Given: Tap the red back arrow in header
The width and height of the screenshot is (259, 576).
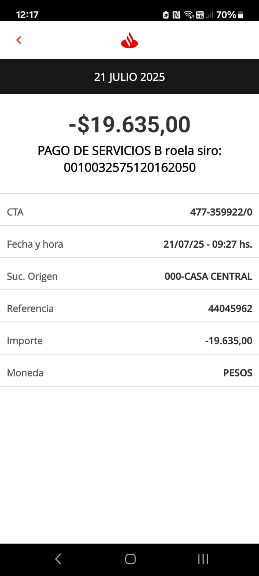Looking at the screenshot, I should [x=19, y=40].
